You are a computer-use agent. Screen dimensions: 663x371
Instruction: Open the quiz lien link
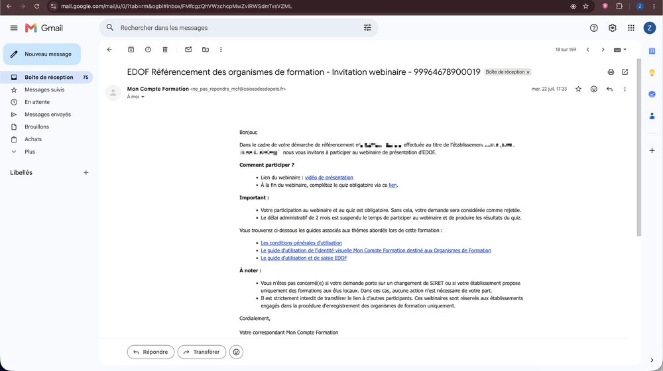392,185
